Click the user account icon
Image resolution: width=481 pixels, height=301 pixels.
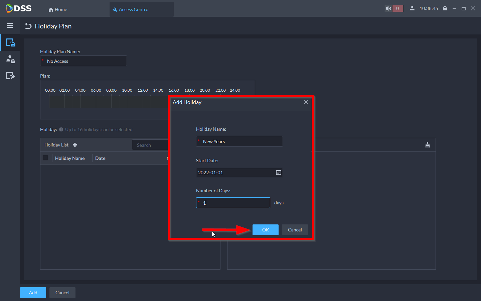[x=412, y=8]
